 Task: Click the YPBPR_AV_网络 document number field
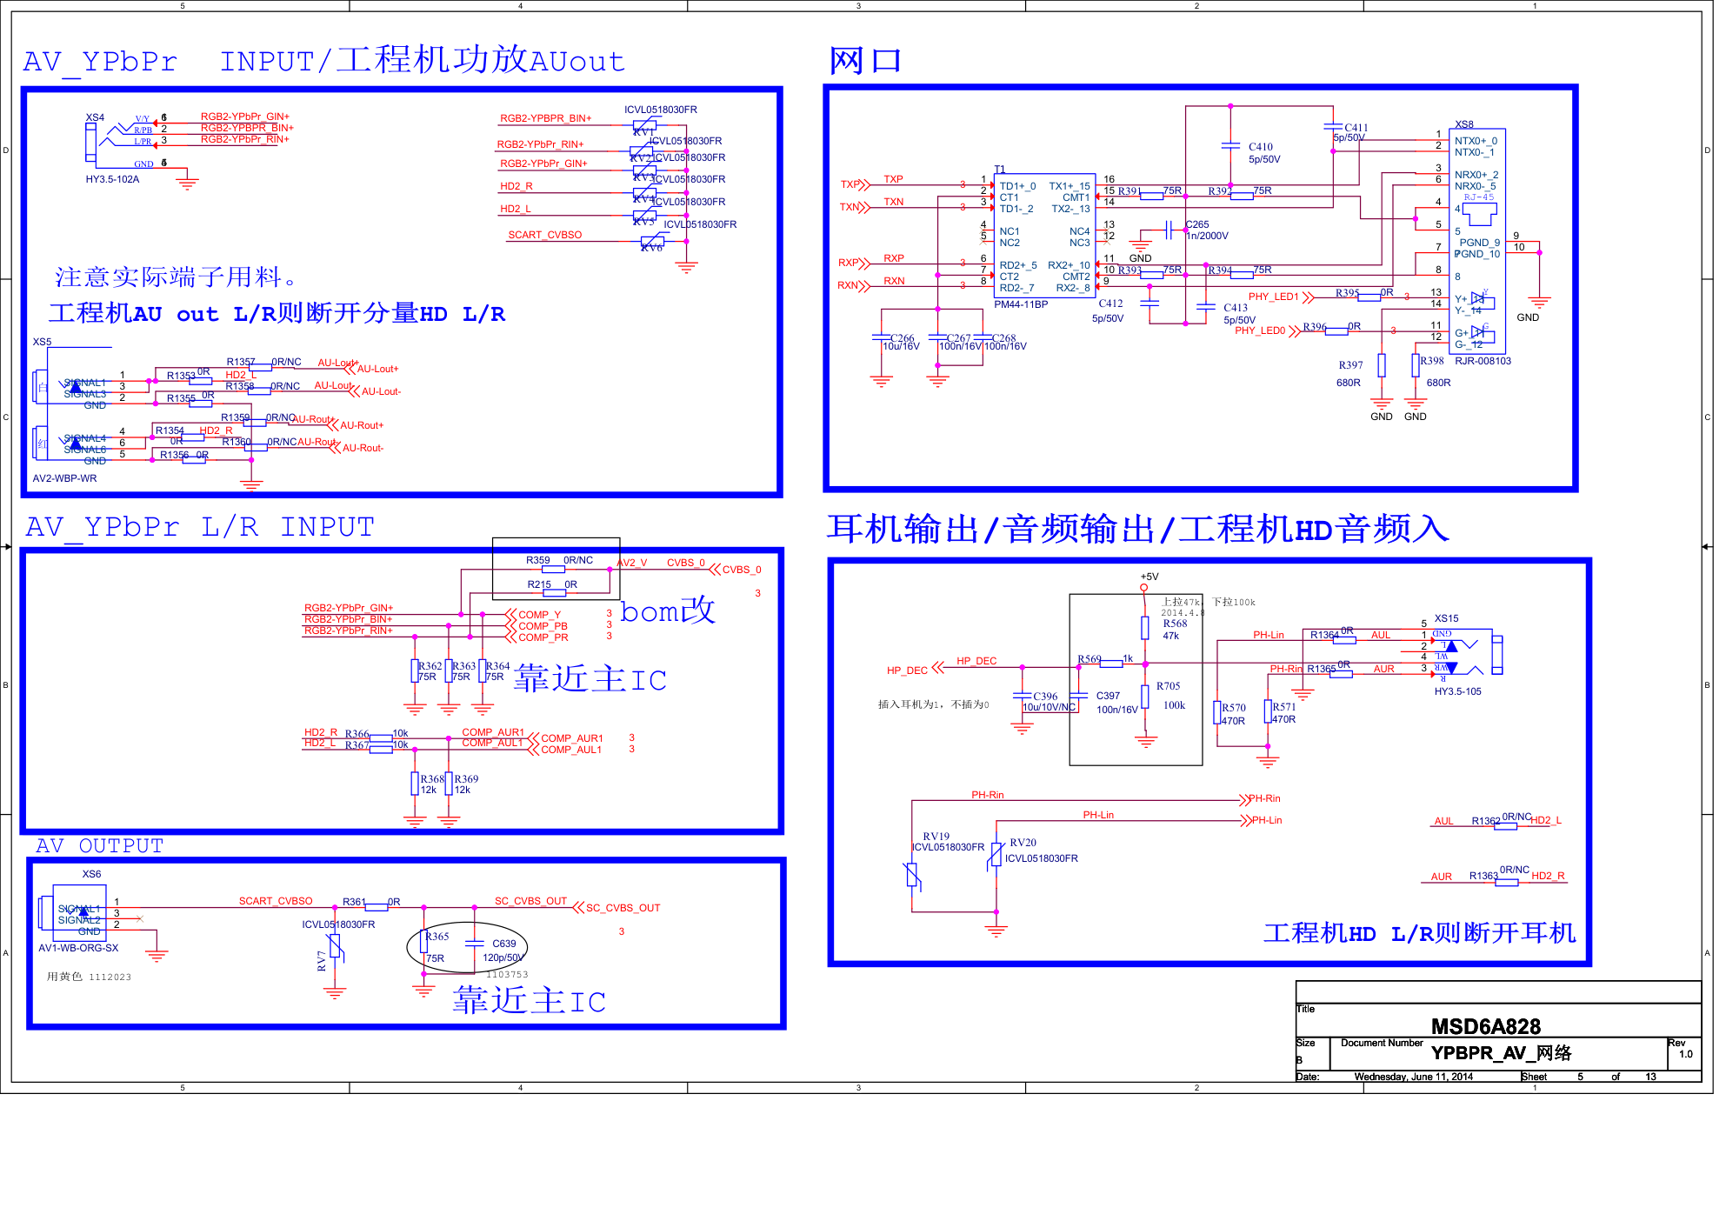click(x=1501, y=1053)
